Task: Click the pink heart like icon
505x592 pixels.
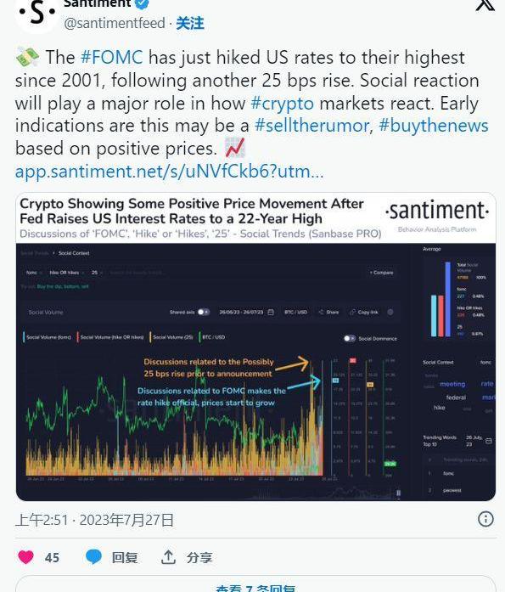Action: pos(25,557)
